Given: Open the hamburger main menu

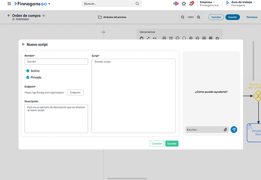Looking at the screenshot, I should (9, 3).
